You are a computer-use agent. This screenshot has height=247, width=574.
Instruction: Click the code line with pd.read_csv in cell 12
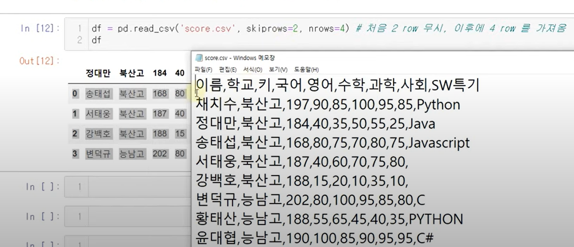point(329,28)
